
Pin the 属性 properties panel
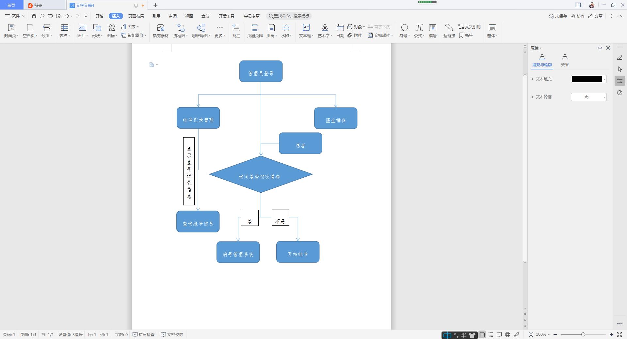coord(600,48)
